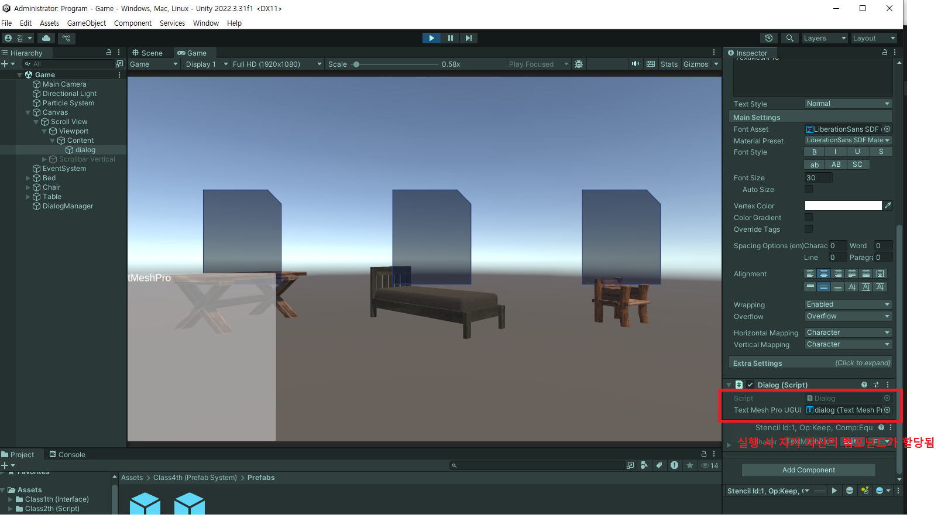
Task: Pick Font Asset with object selector circle
Action: (887, 129)
